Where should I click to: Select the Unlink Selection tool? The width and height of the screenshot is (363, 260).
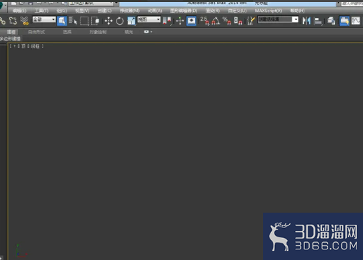[13, 21]
